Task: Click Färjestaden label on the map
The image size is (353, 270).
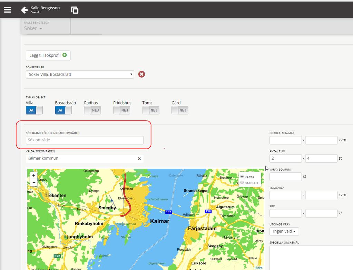Action: (202, 228)
